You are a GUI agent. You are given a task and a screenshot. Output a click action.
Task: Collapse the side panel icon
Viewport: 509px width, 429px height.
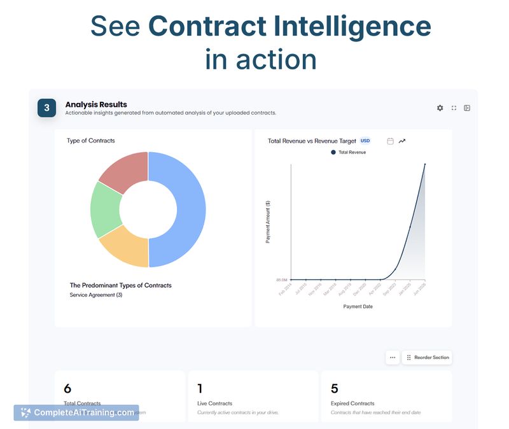[467, 108]
